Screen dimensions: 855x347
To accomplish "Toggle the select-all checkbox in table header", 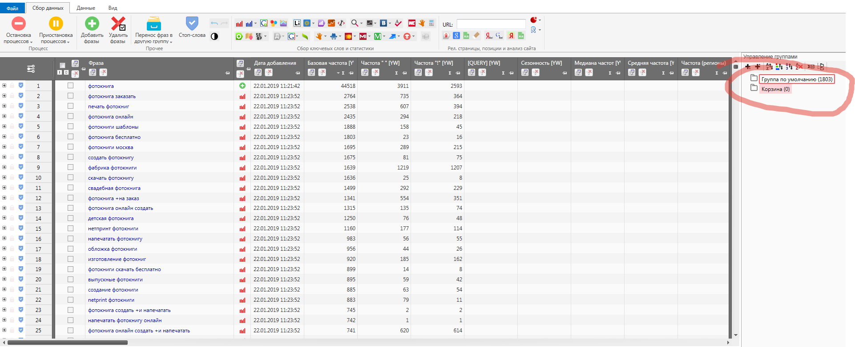I will pyautogui.click(x=63, y=65).
